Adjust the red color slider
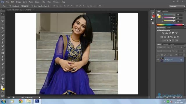This screenshot has height=104, width=186. [169, 14]
